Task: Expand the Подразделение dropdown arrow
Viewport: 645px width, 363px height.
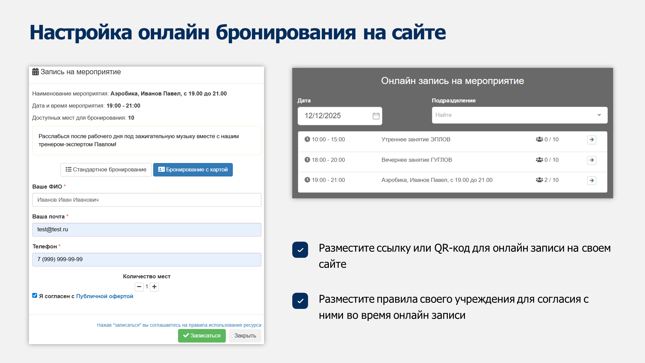Action: click(x=599, y=115)
